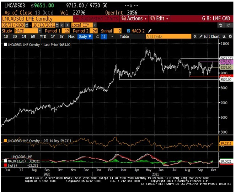Screen dimensions: 235x194
Task: Toggle orange RSI 14 Day legend box
Action: pyautogui.click(x=5, y=140)
